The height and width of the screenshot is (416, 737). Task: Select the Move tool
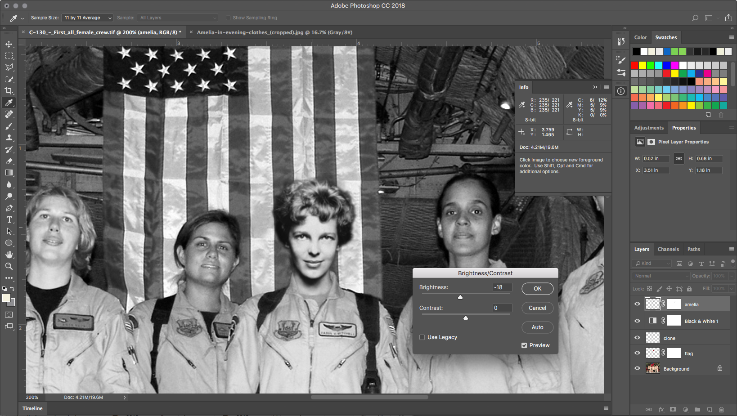click(x=9, y=44)
